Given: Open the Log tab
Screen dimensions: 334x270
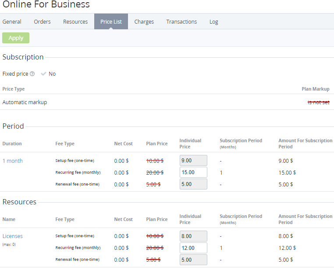Looking at the screenshot, I should (213, 21).
